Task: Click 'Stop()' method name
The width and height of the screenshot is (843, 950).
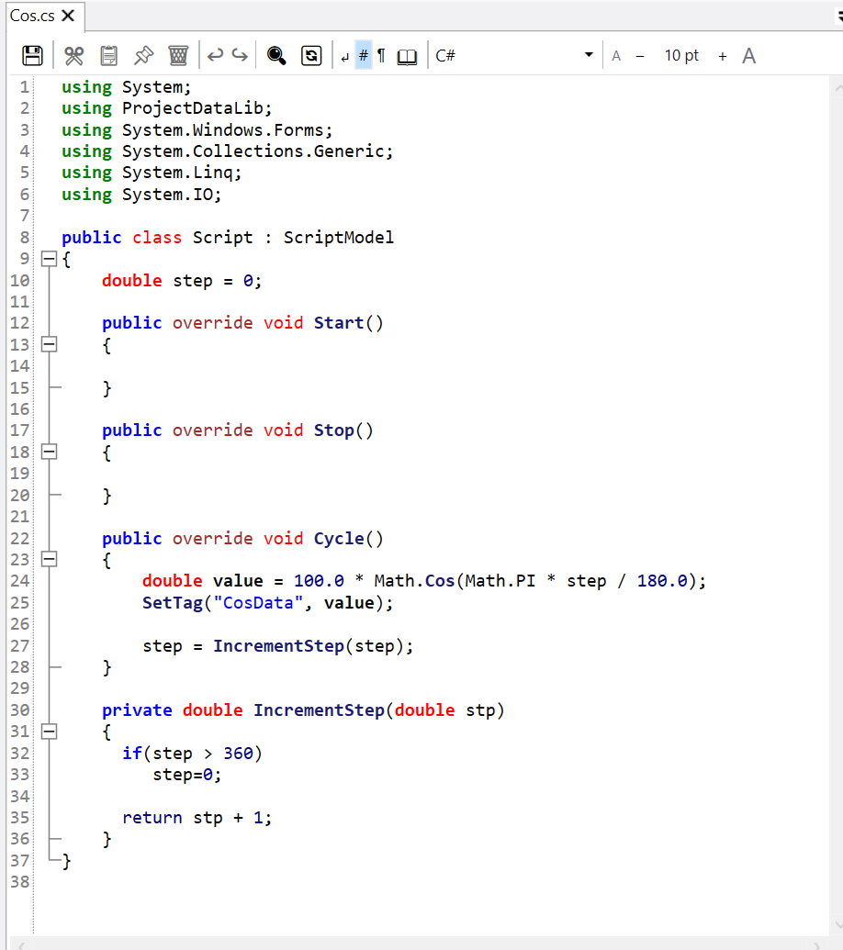Action: tap(343, 430)
